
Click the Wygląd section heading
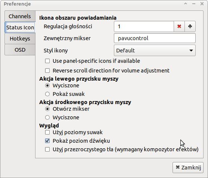pos(49,126)
